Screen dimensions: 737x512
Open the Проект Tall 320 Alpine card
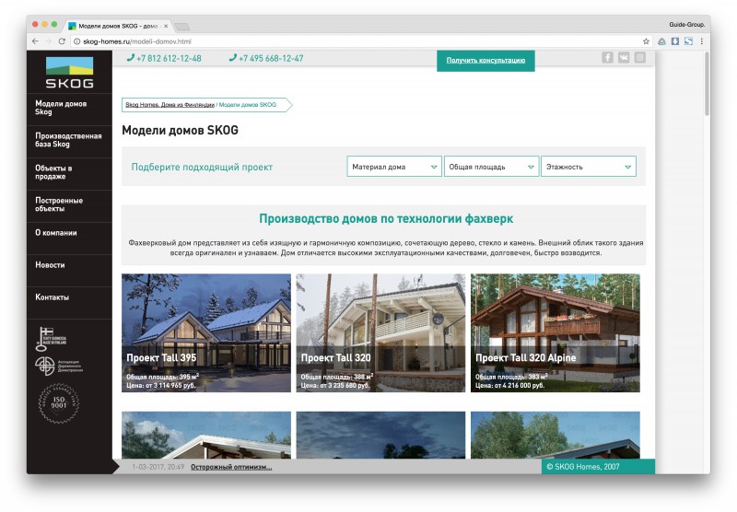coord(556,332)
